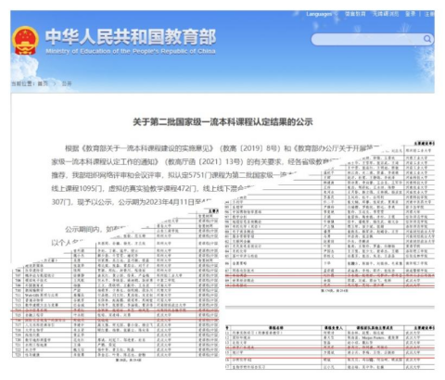This screenshot has width=445, height=380.
Task: Go to 首页 in breadcrumb
Action: [43, 83]
